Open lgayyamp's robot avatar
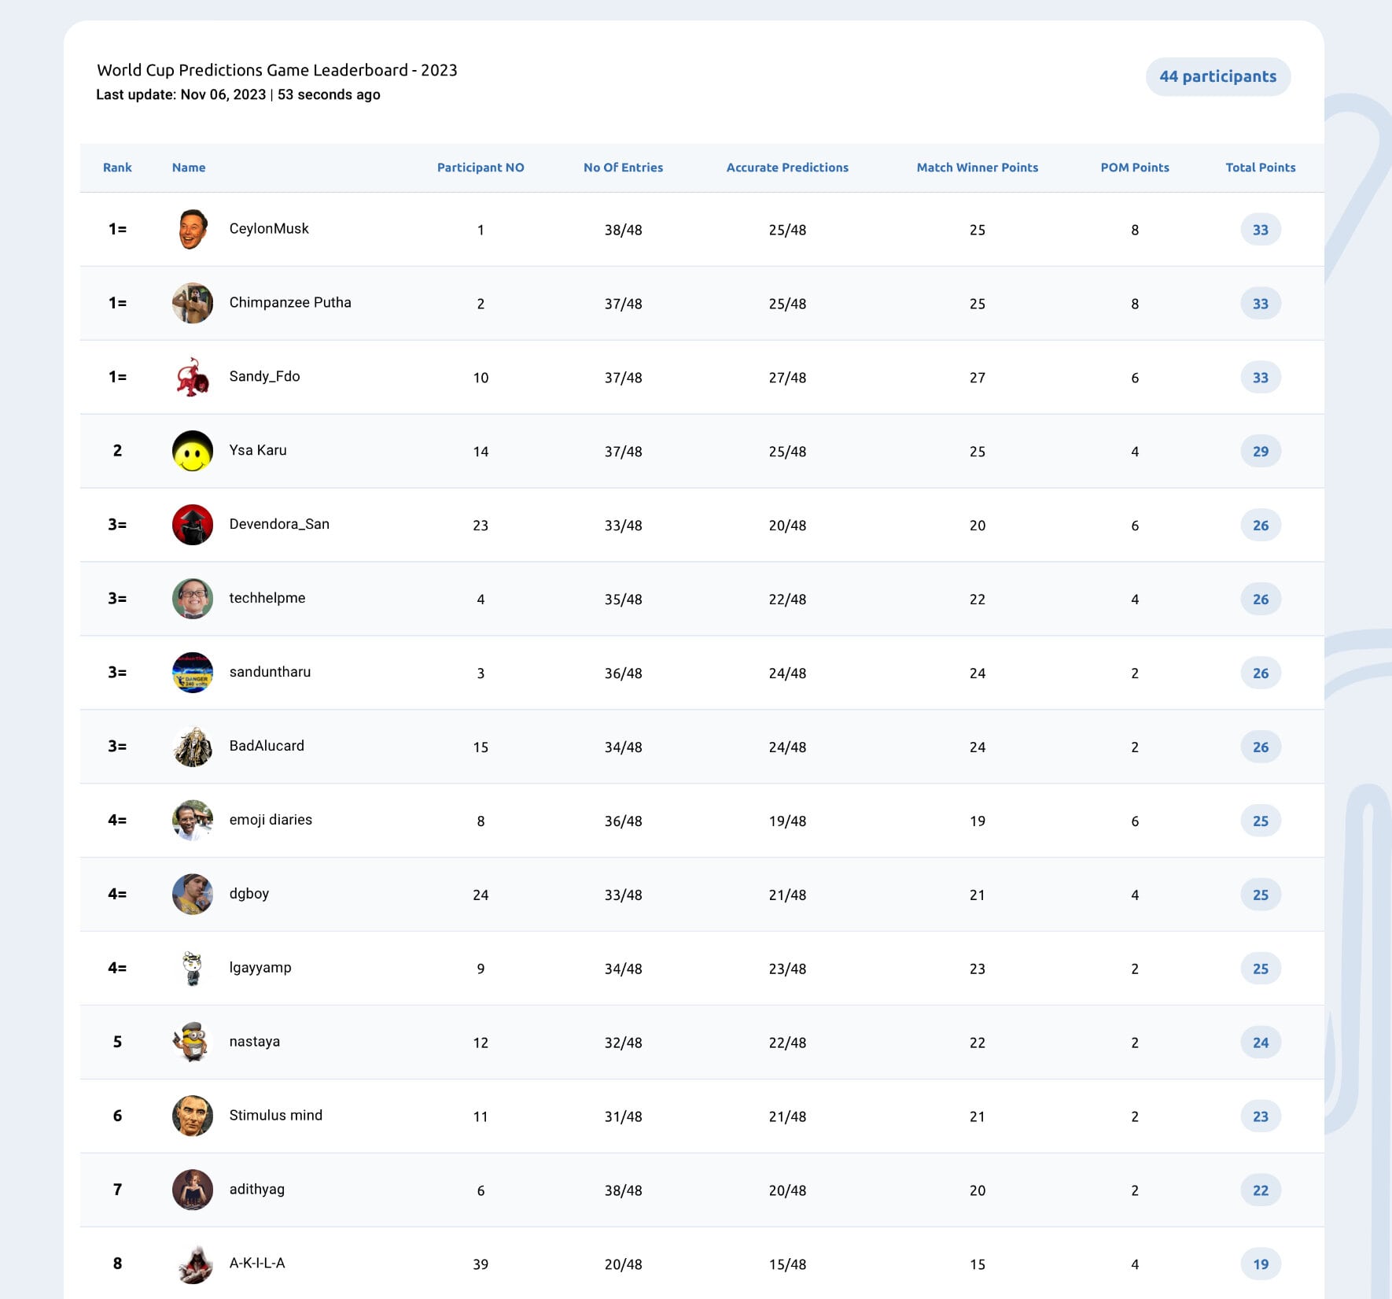The image size is (1392, 1299). (193, 969)
